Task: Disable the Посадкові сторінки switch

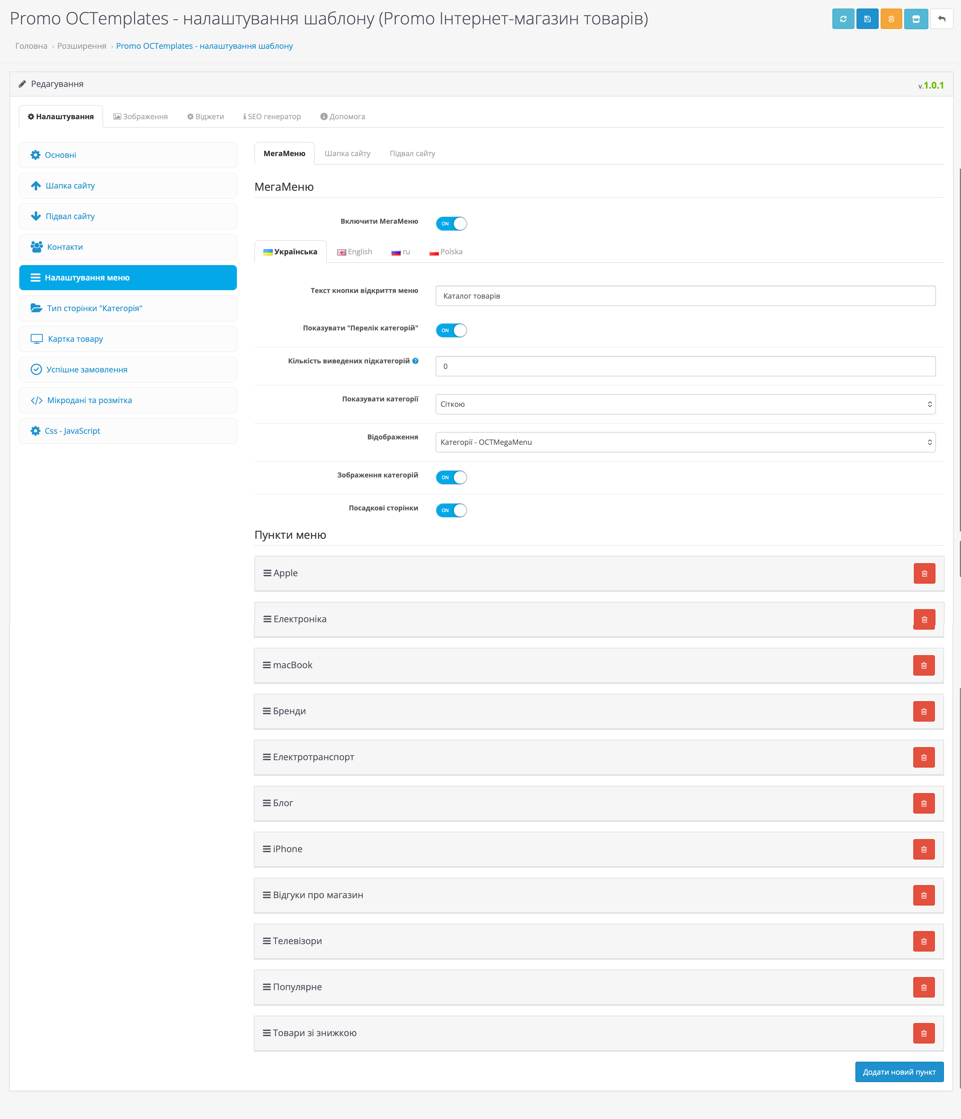Action: pyautogui.click(x=451, y=510)
